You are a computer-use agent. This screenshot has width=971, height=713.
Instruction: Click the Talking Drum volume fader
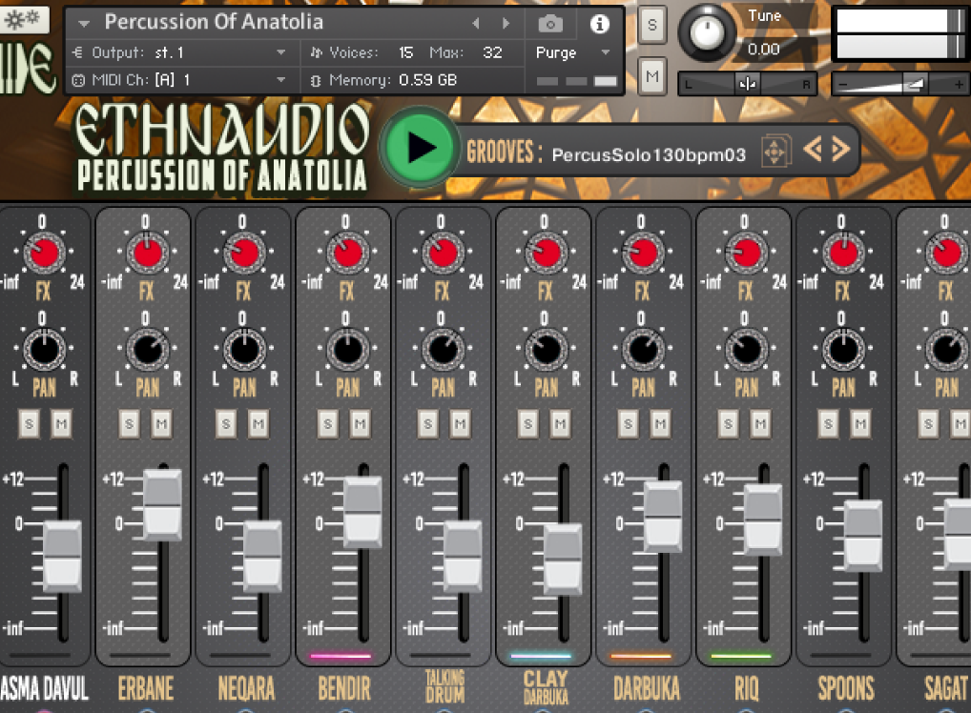click(464, 557)
